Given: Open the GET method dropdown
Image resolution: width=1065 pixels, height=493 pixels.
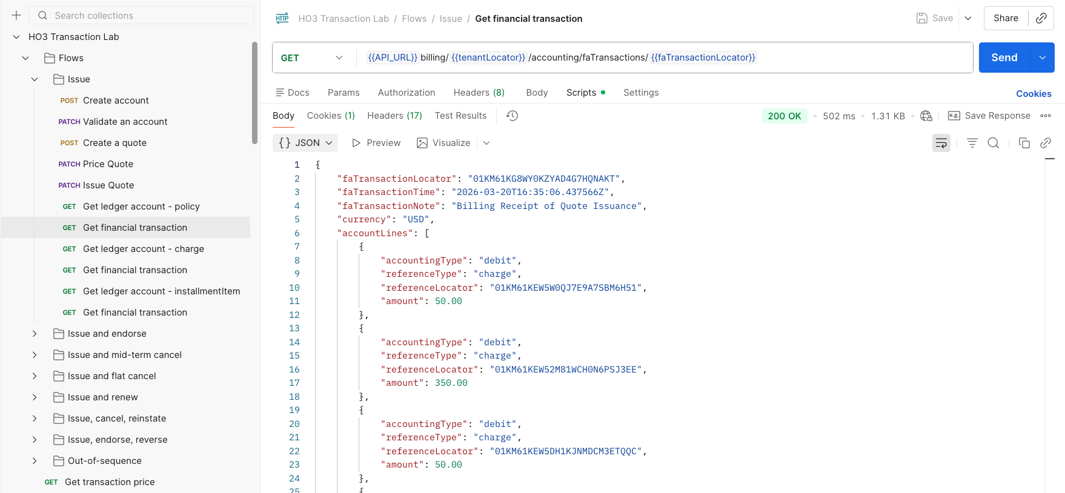Looking at the screenshot, I should point(313,58).
